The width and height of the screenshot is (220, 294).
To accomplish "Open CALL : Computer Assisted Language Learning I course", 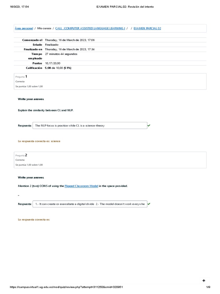I will tap(90, 28).
